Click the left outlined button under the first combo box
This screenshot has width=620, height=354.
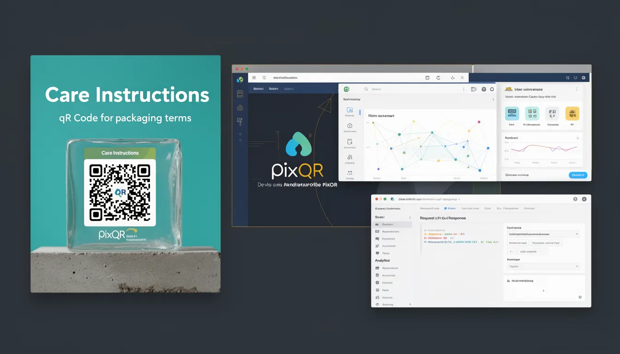[518, 242]
